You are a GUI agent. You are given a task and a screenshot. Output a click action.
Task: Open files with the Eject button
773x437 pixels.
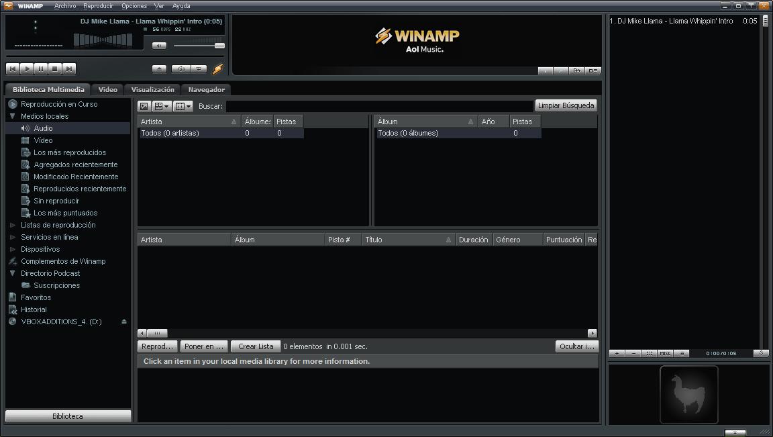[159, 68]
